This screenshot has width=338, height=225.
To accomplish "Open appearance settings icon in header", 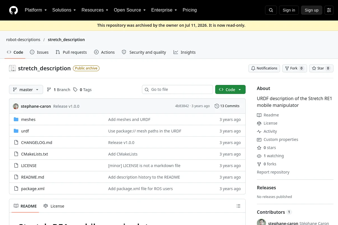I will tap(329, 10).
